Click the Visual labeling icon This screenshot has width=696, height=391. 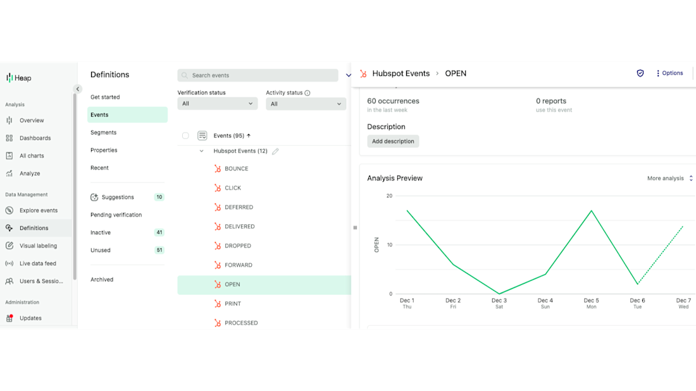(9, 246)
